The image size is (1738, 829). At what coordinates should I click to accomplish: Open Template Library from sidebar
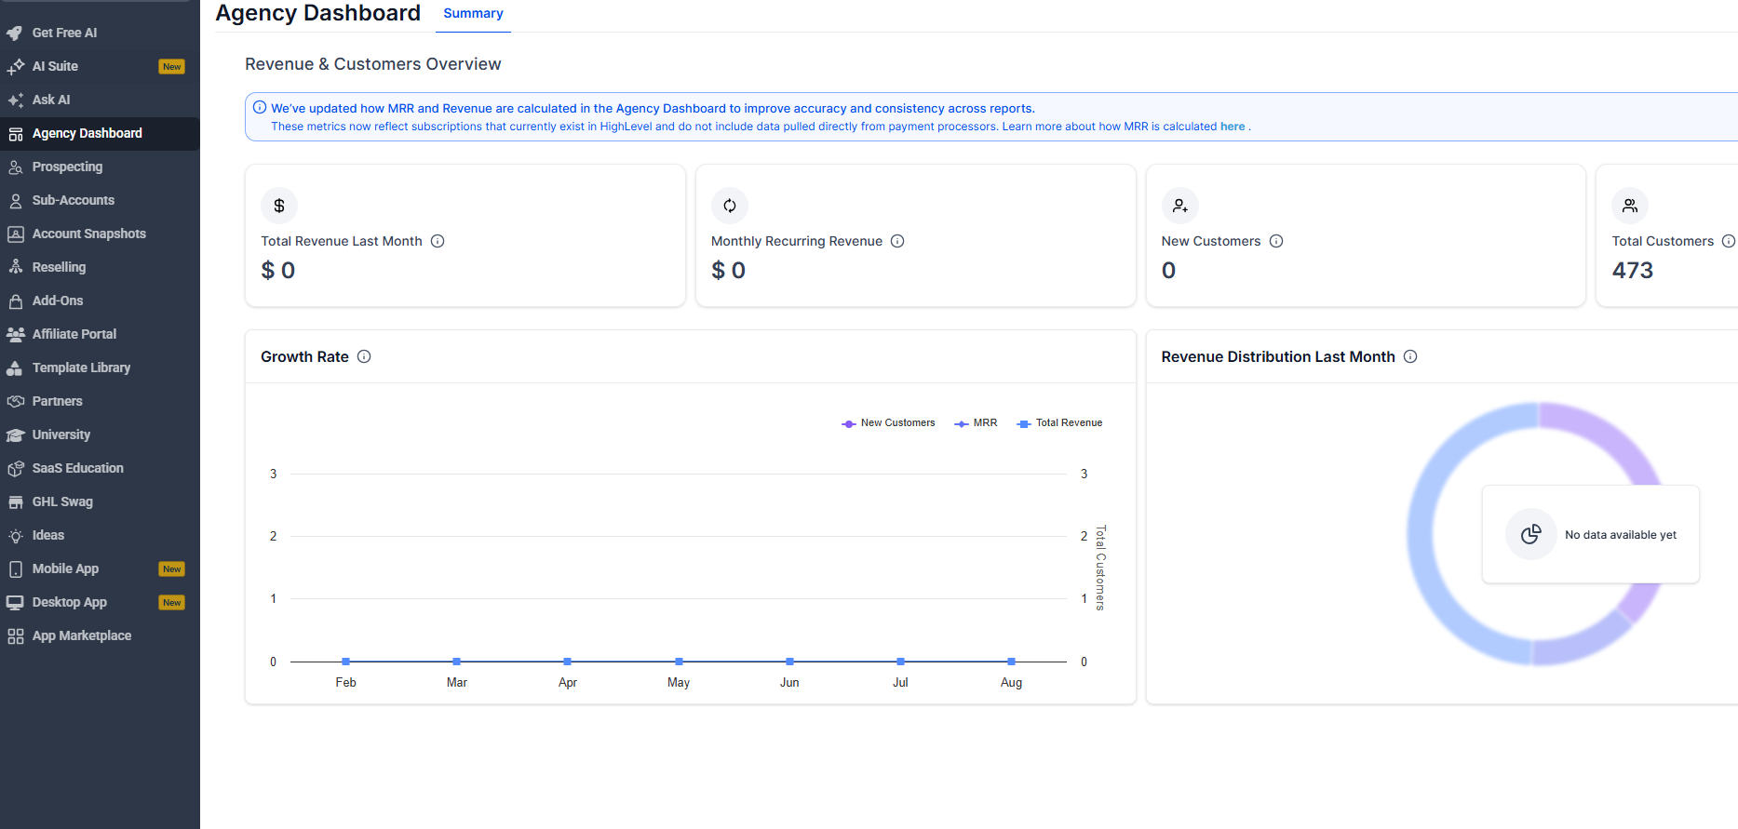point(100,368)
